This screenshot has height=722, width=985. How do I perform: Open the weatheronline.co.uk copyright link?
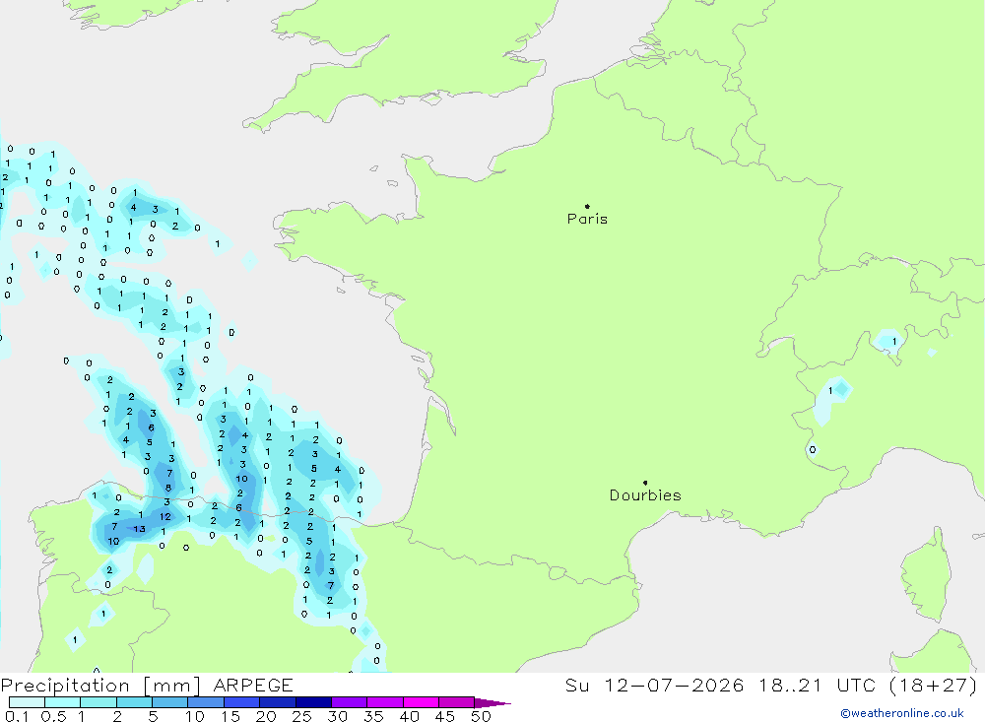point(902,713)
